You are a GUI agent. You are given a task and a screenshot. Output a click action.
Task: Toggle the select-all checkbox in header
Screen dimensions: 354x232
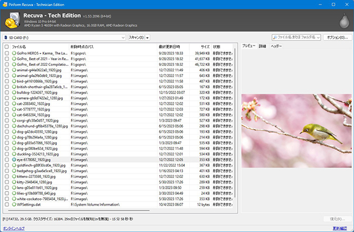click(7, 47)
